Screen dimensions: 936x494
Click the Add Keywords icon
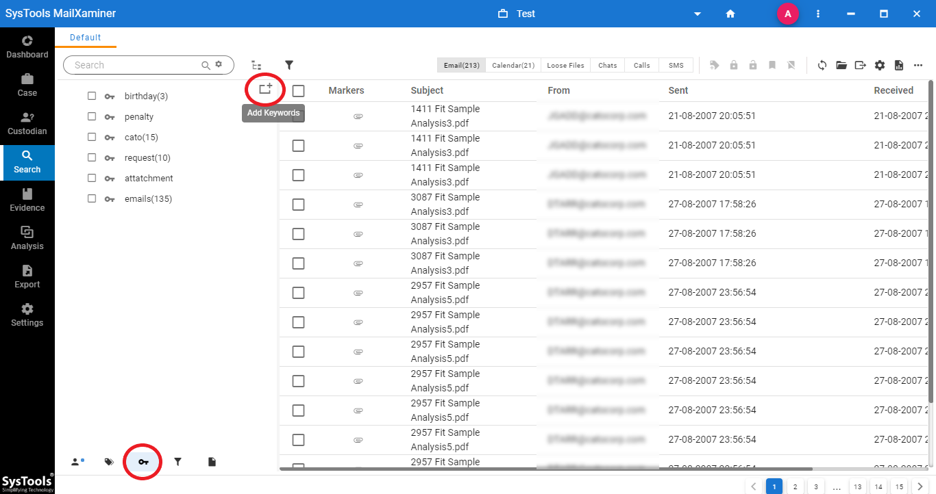point(264,89)
